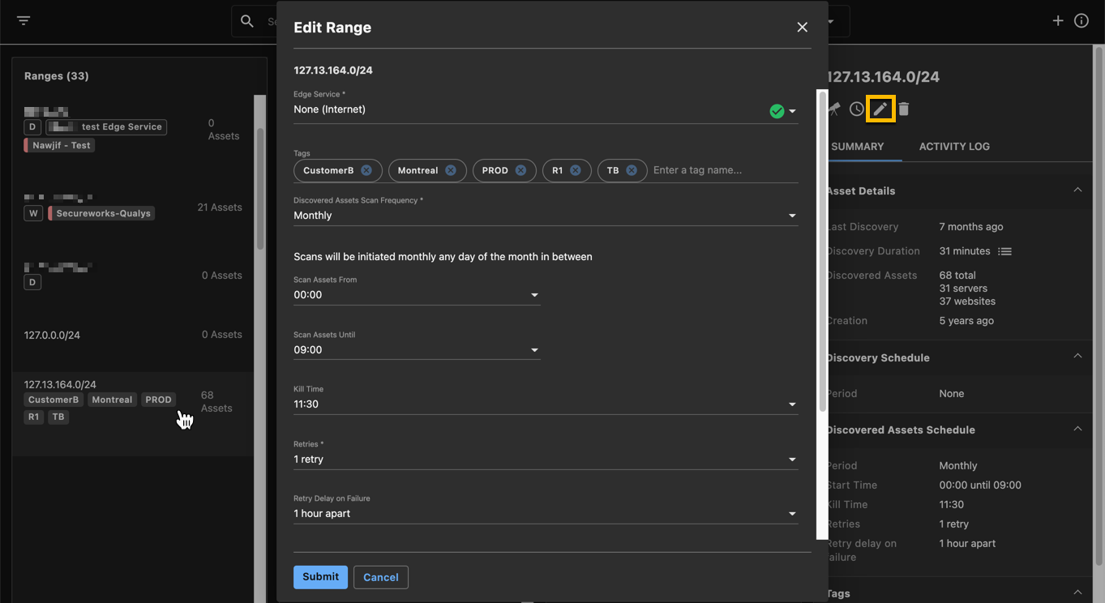Click the CustomerB tag in ranges list
Image resolution: width=1105 pixels, height=603 pixels.
pyautogui.click(x=54, y=400)
